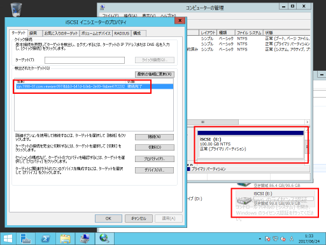
Task: Sort by ファイル システム column header
Action: pos(249,33)
